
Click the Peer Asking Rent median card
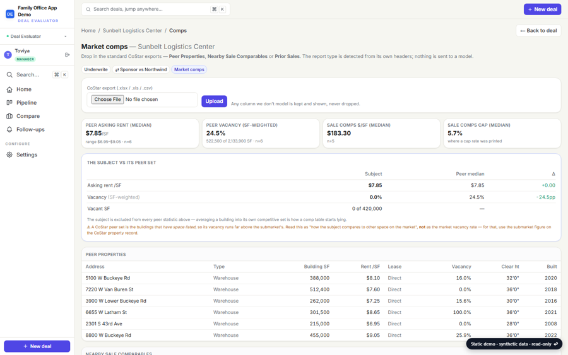(x=140, y=133)
